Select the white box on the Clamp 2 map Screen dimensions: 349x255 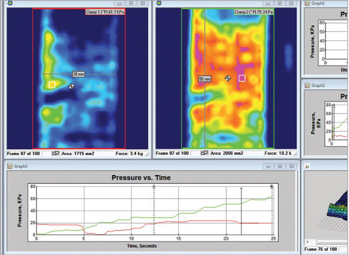tap(242, 78)
